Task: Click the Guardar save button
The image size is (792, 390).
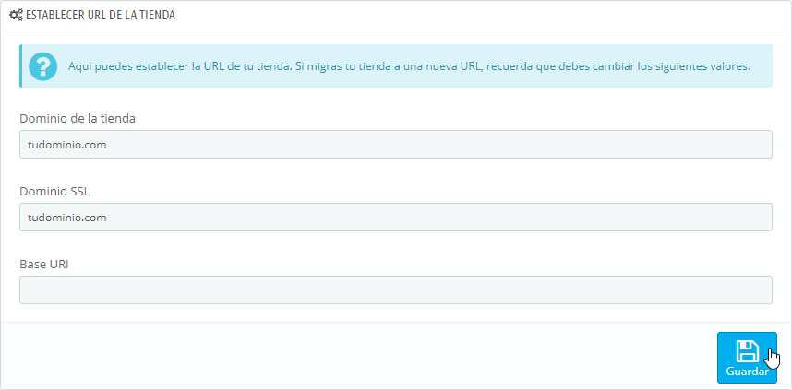Action: coord(747,358)
